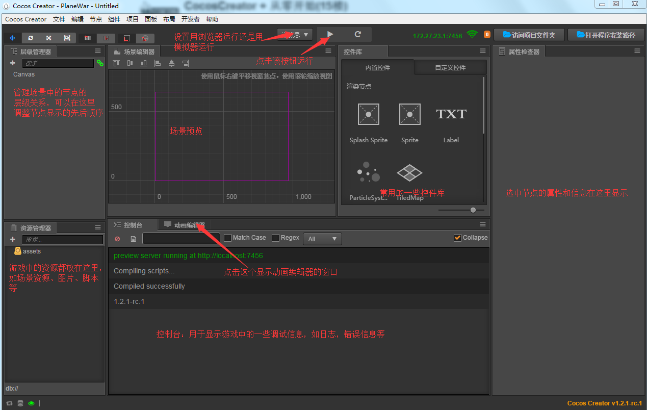647x410 pixels.
Task: Click the green wifi connection icon
Action: 473,35
